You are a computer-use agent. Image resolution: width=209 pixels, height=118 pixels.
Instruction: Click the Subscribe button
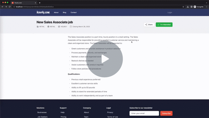[166, 113]
